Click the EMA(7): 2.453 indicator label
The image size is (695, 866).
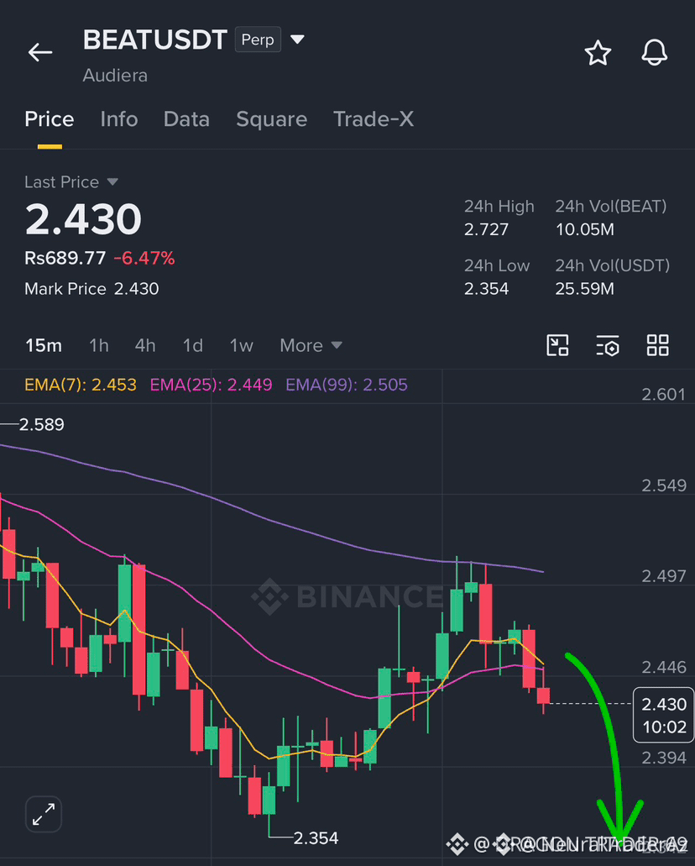click(x=81, y=385)
